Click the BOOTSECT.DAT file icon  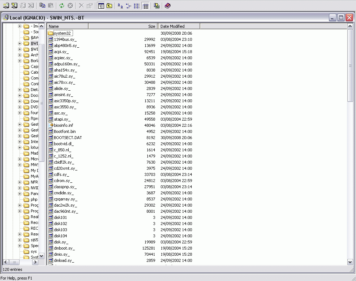pyautogui.click(x=50, y=137)
